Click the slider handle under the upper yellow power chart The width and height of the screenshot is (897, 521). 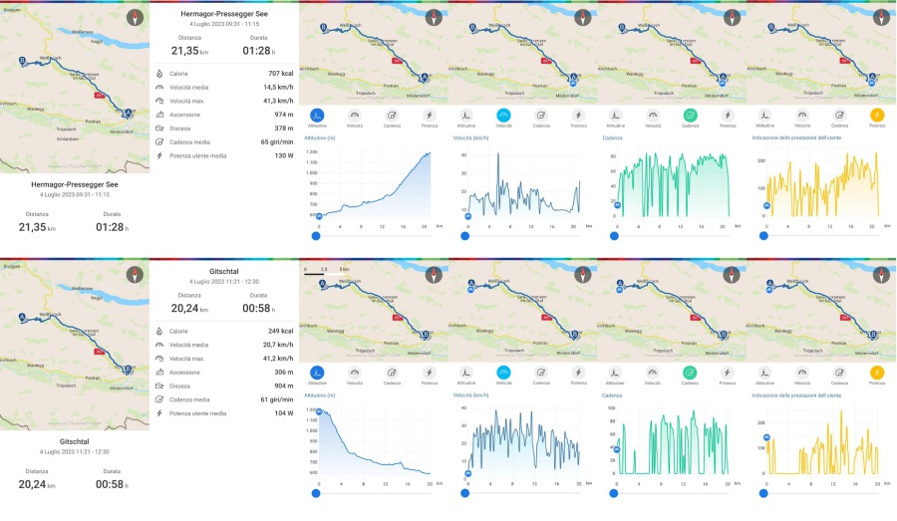point(764,236)
